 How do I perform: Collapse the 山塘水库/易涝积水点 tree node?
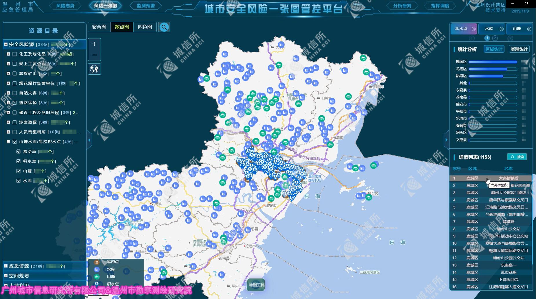pos(8,142)
